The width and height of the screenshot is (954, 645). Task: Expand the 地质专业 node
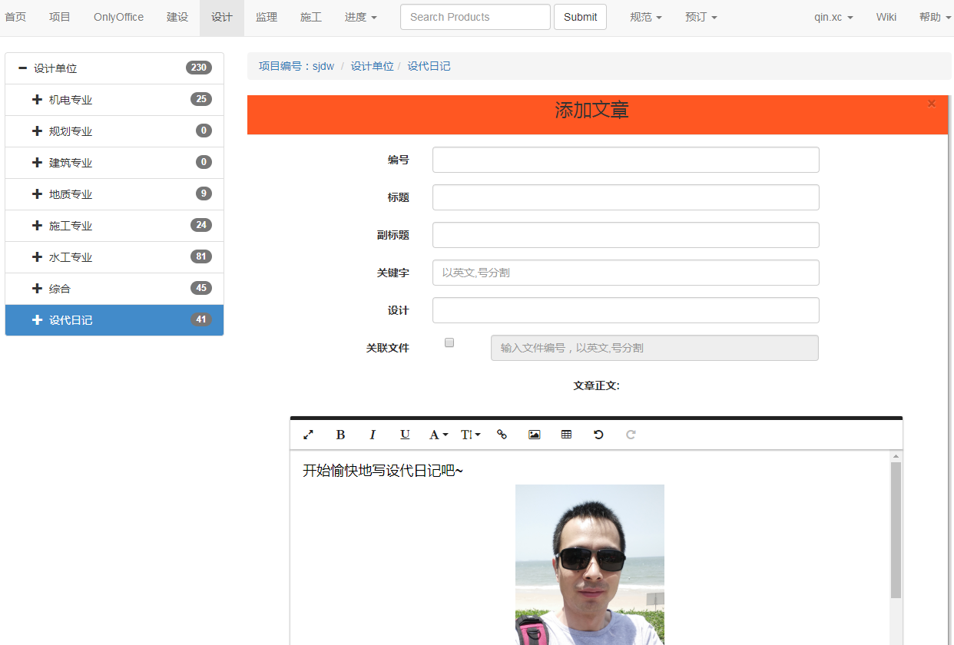37,194
